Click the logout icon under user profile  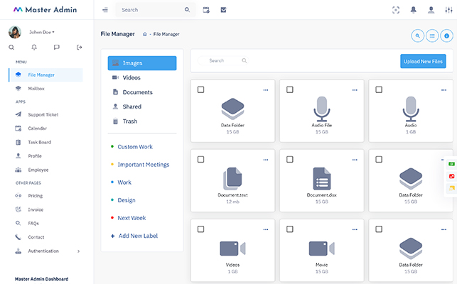click(x=79, y=48)
